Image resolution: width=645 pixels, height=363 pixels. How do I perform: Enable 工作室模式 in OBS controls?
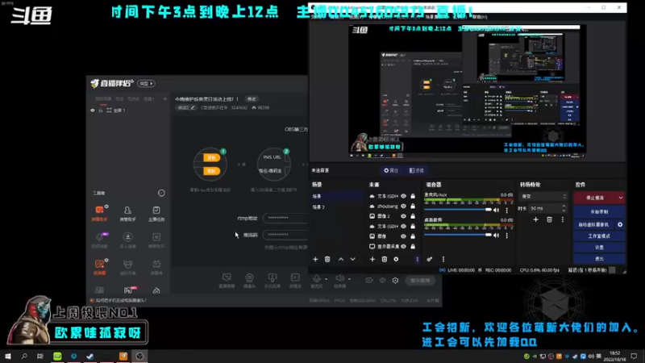click(599, 236)
